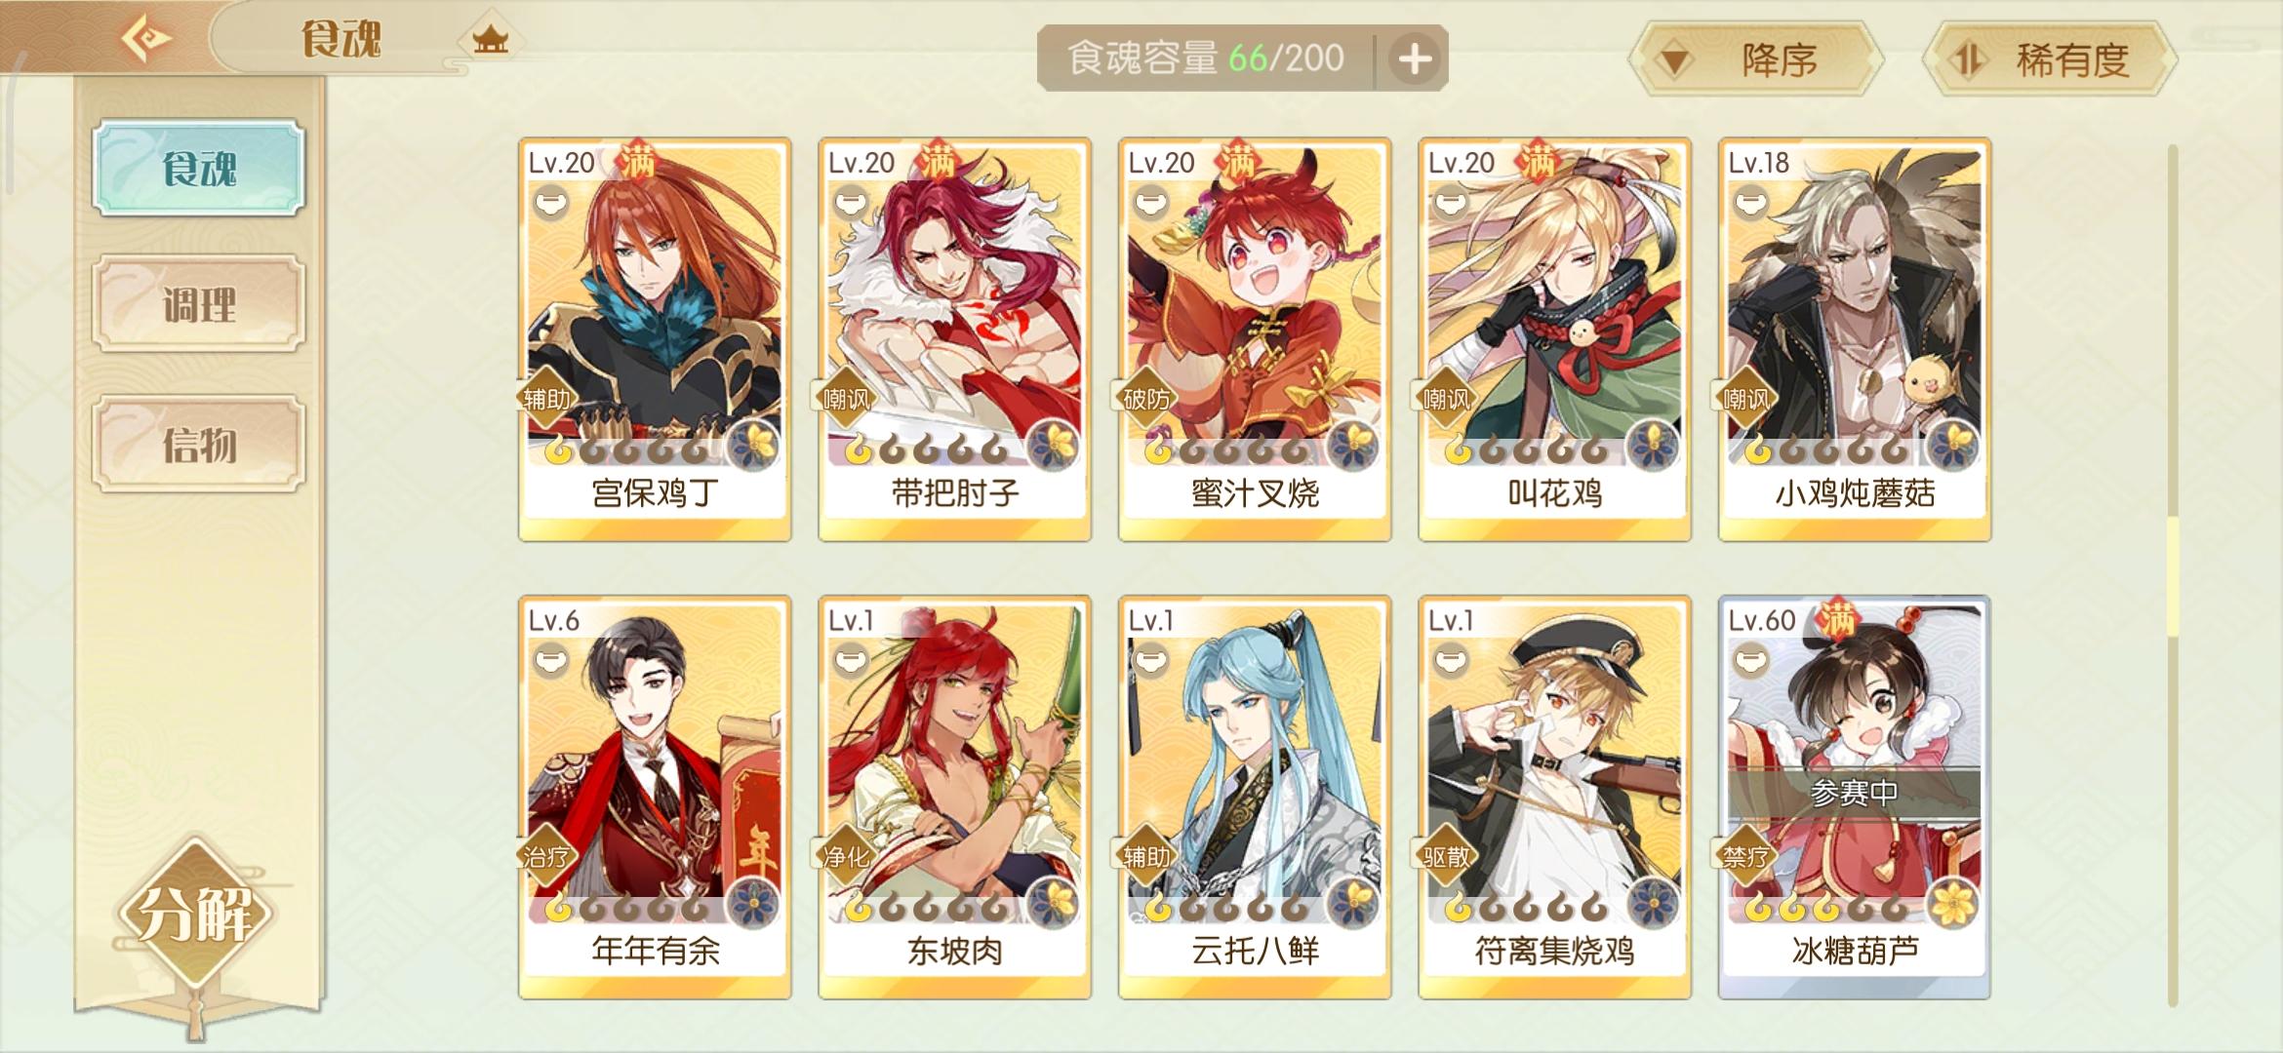
Task: Click the vertical scrollbar on right
Action: [2173, 575]
